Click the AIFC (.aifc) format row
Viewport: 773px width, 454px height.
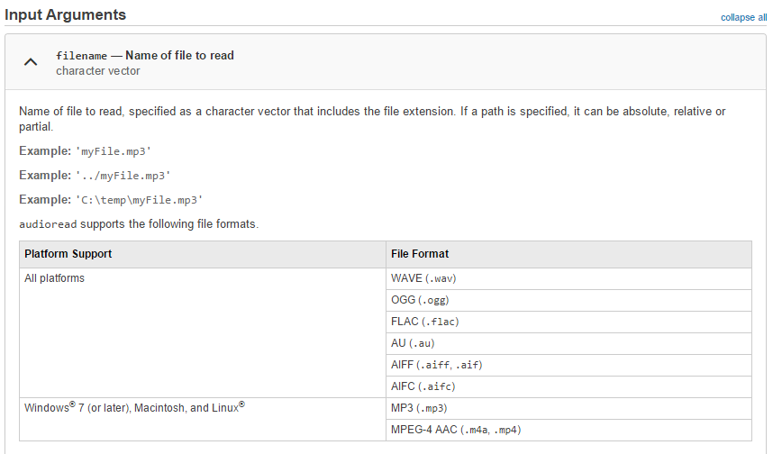423,386
